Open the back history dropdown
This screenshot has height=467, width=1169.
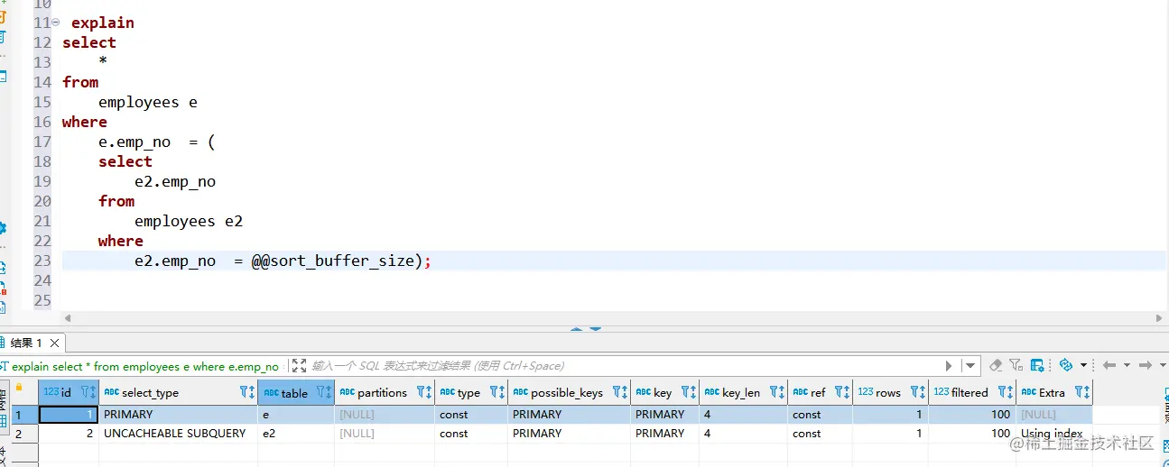[1126, 366]
